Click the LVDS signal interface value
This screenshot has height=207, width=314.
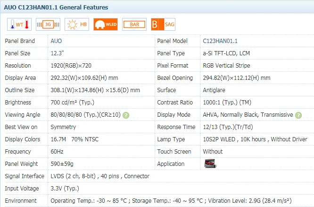click(x=99, y=176)
